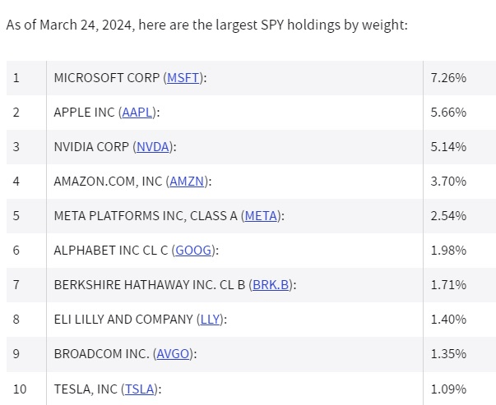The height and width of the screenshot is (405, 496).
Task: Follow the BRK.B ticker link
Action: pyautogui.click(x=271, y=284)
